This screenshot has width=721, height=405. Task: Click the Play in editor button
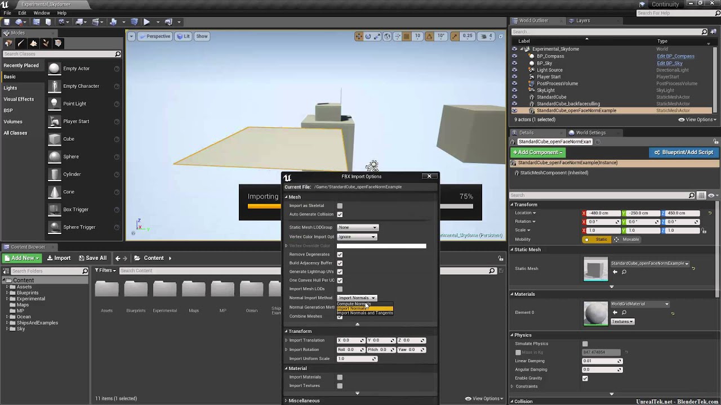click(146, 22)
